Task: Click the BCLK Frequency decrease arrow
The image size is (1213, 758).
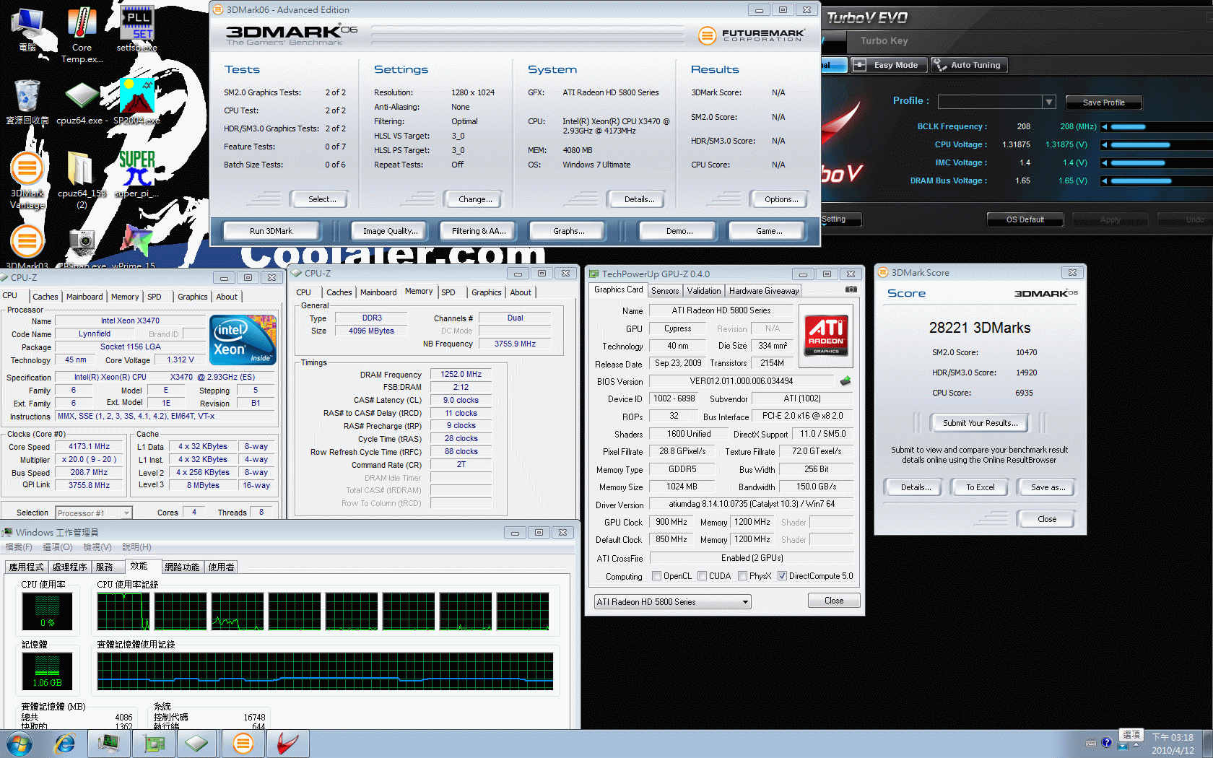Action: (x=1104, y=126)
